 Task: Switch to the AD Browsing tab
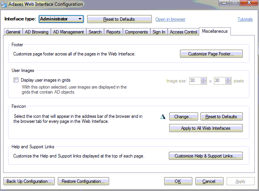pos(37,32)
